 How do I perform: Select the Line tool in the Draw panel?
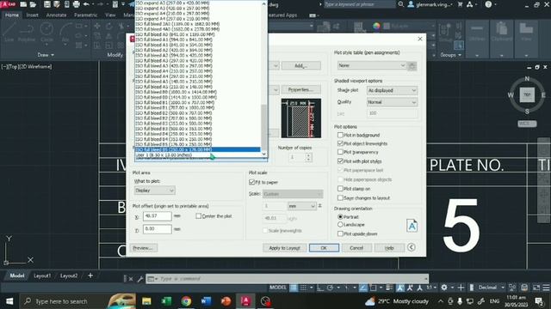(9, 33)
